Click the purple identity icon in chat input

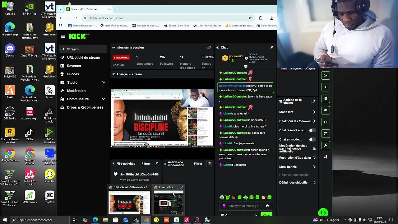click(x=224, y=206)
